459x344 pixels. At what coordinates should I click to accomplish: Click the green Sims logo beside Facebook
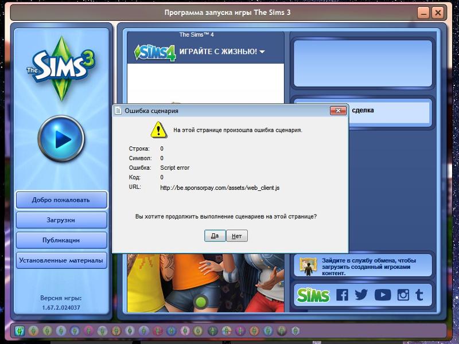(x=313, y=295)
